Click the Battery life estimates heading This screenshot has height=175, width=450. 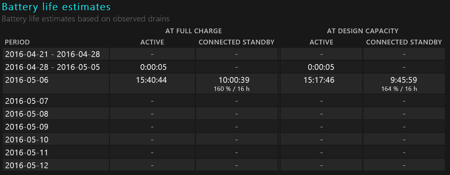coord(56,7)
